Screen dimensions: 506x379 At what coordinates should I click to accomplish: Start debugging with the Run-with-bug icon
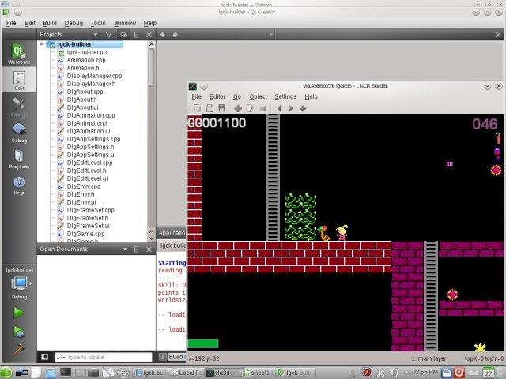[x=18, y=332]
